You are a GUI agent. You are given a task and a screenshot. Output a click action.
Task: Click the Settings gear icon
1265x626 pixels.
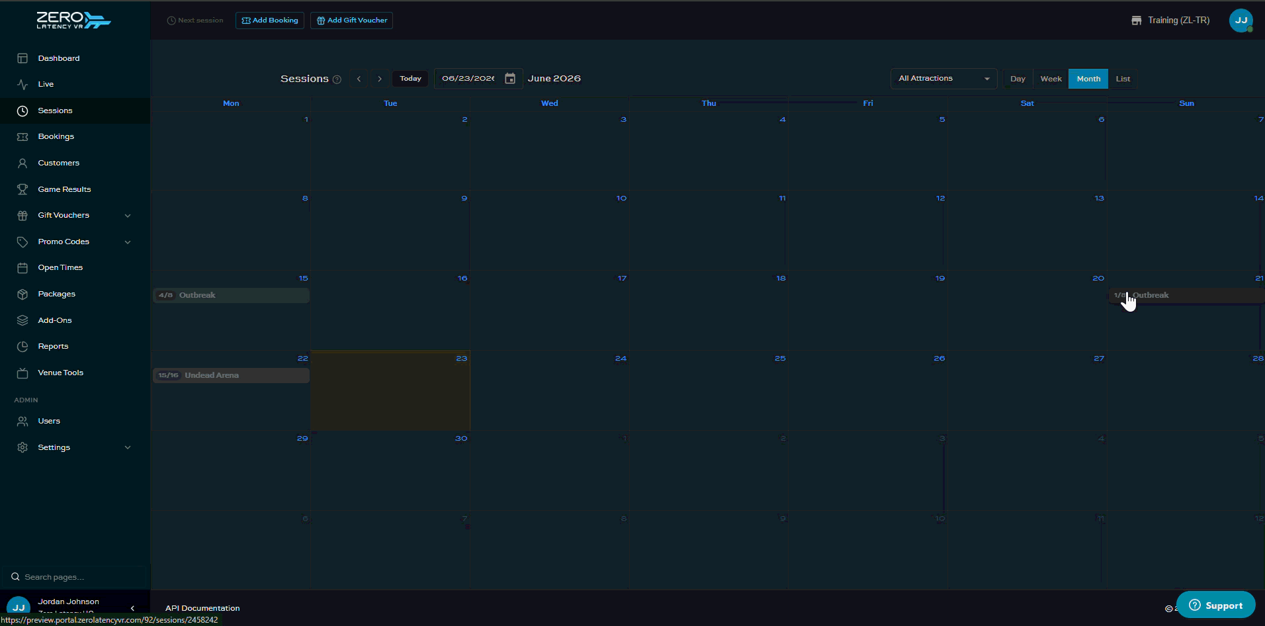click(x=22, y=447)
